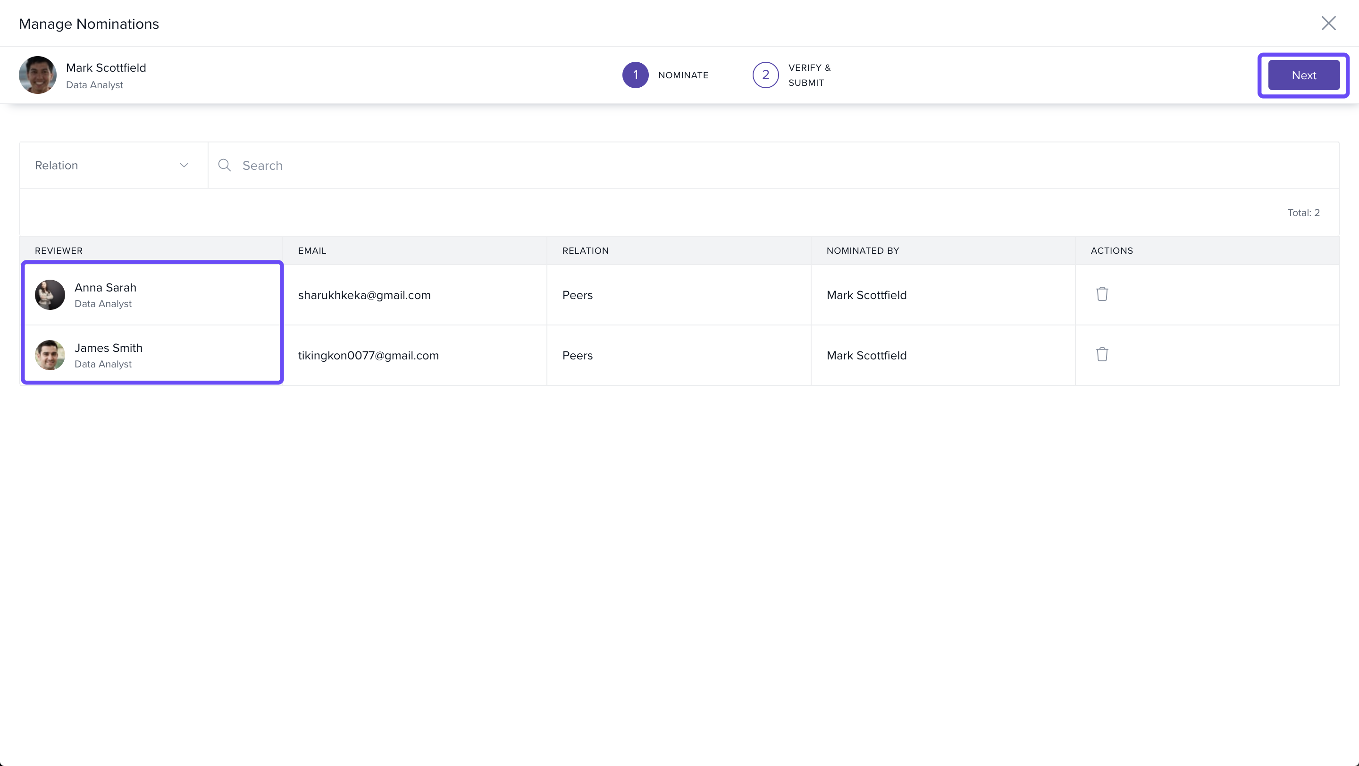Viewport: 1359px width, 766px height.
Task: Click the Nominated By column header
Action: point(862,251)
